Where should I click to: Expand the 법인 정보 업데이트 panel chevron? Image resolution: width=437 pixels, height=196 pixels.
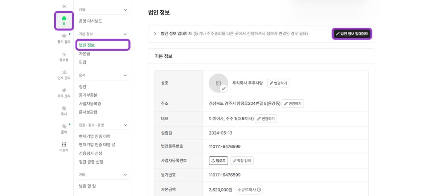point(155,34)
